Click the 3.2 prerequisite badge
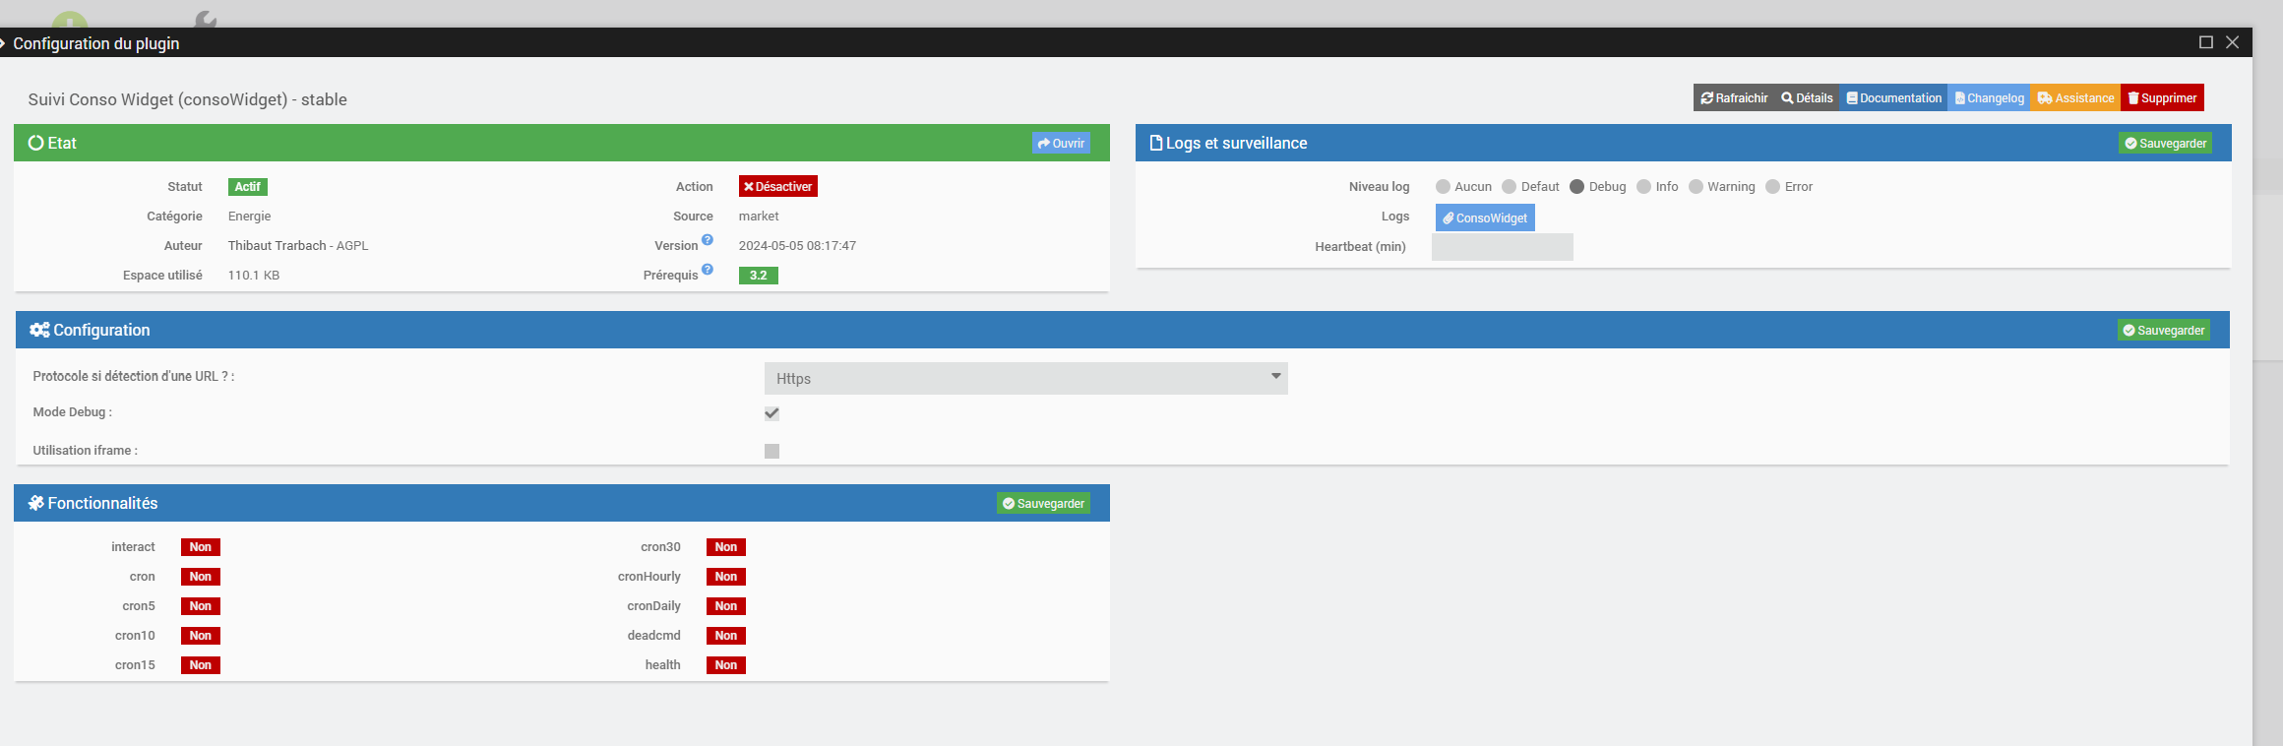The image size is (2283, 746). point(758,276)
